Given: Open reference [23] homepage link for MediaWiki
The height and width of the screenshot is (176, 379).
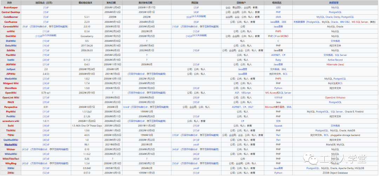Looking at the screenshot, I should pos(46,79).
